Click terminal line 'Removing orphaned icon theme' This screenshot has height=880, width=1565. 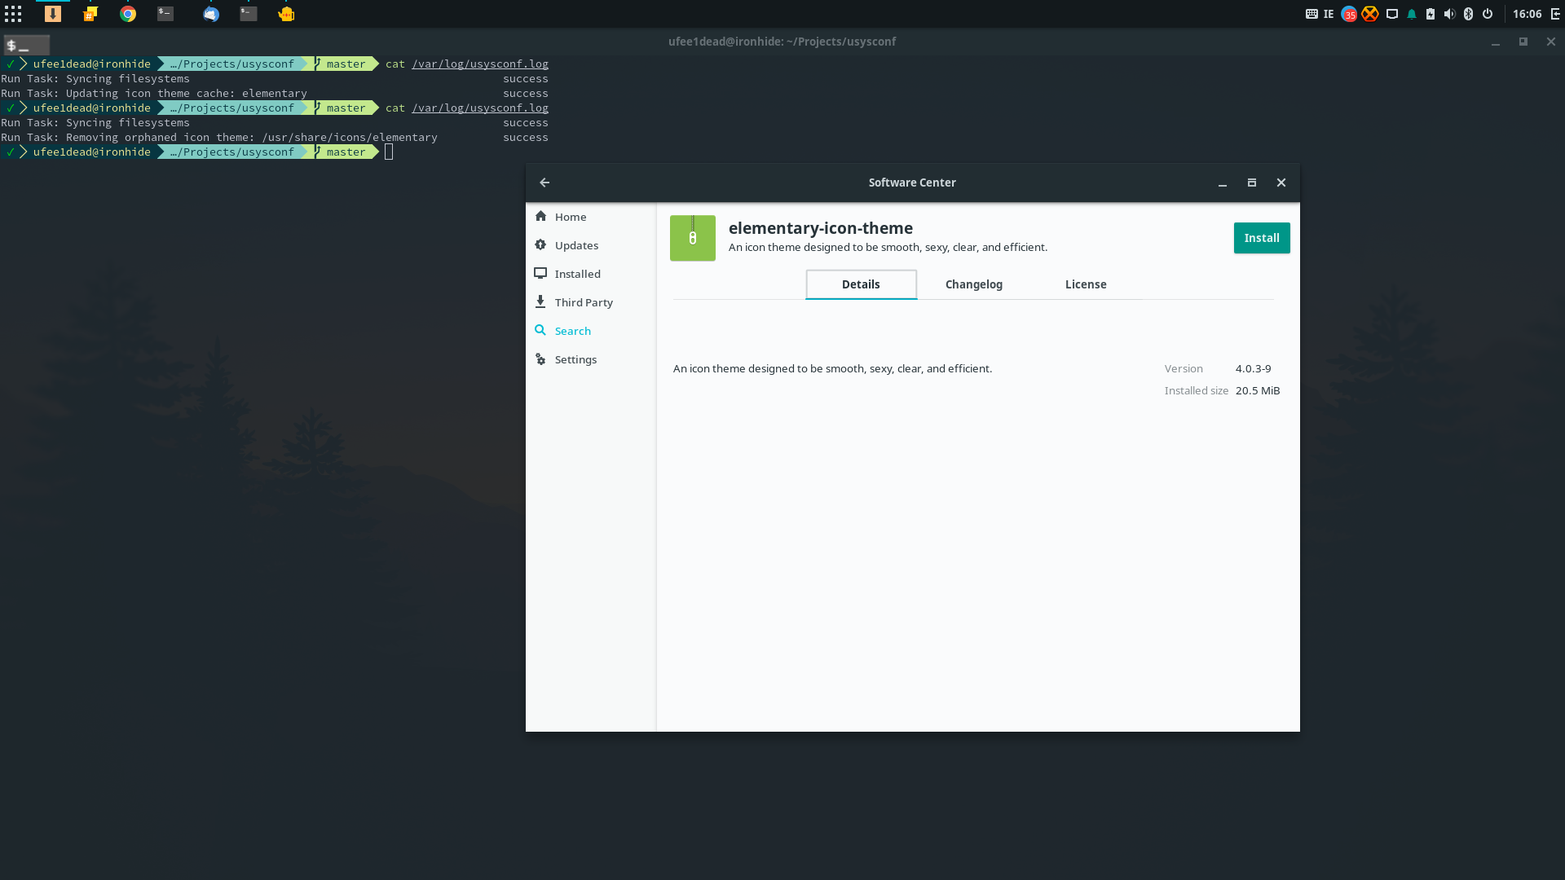[275, 137]
